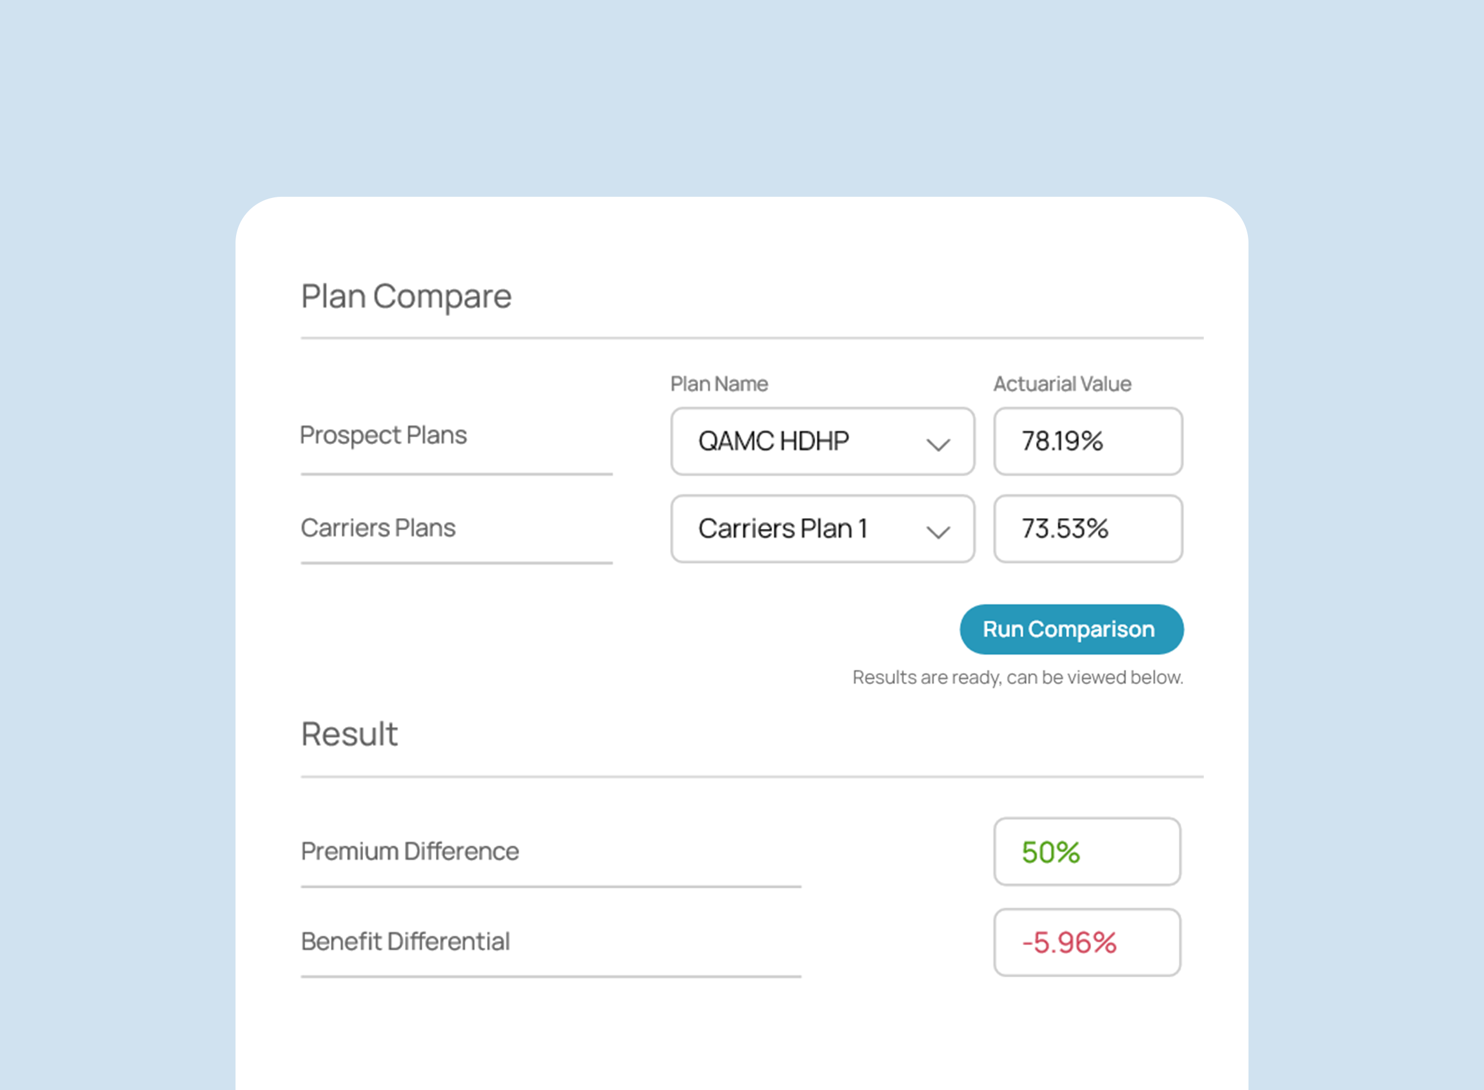Click the divider line under Plan Compare
The width and height of the screenshot is (1484, 1090).
pos(752,338)
